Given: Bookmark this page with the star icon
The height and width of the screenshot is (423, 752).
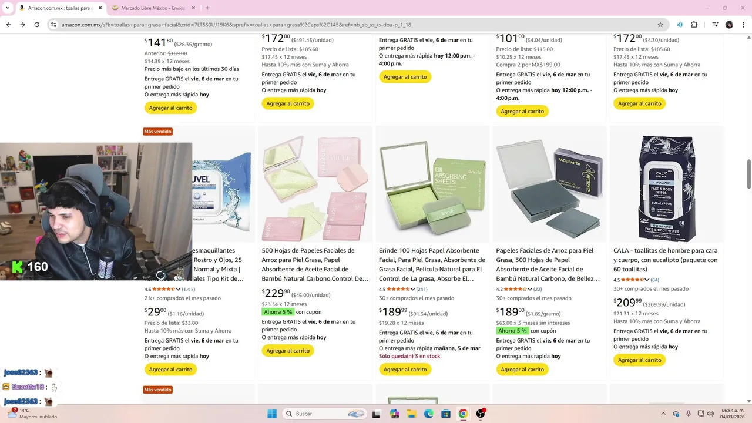Looking at the screenshot, I should (x=660, y=25).
